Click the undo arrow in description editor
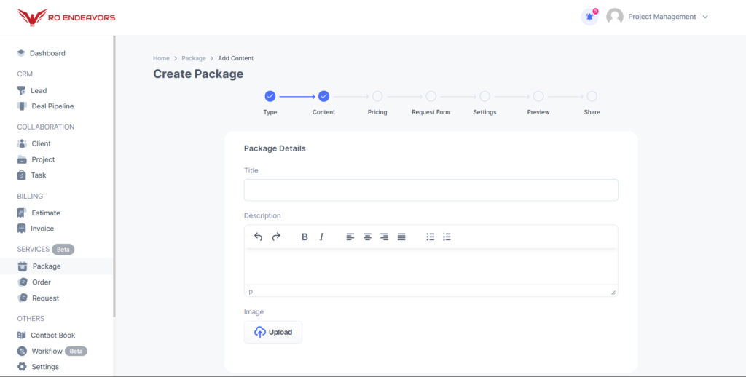The width and height of the screenshot is (746, 377). (258, 237)
